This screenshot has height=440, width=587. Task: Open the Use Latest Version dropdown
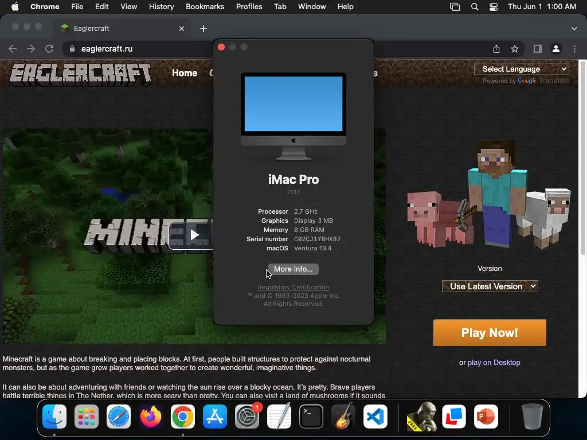click(490, 286)
